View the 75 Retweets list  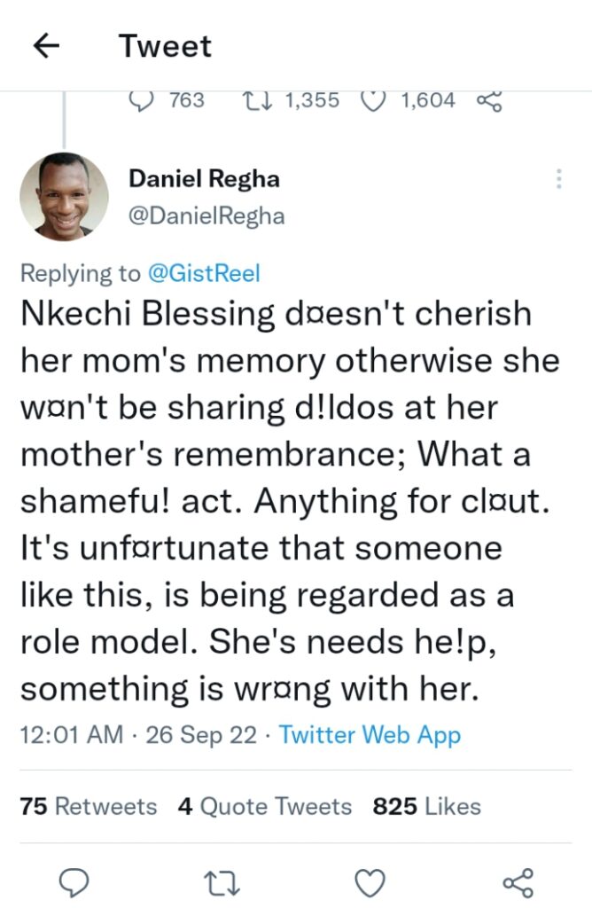(x=89, y=806)
